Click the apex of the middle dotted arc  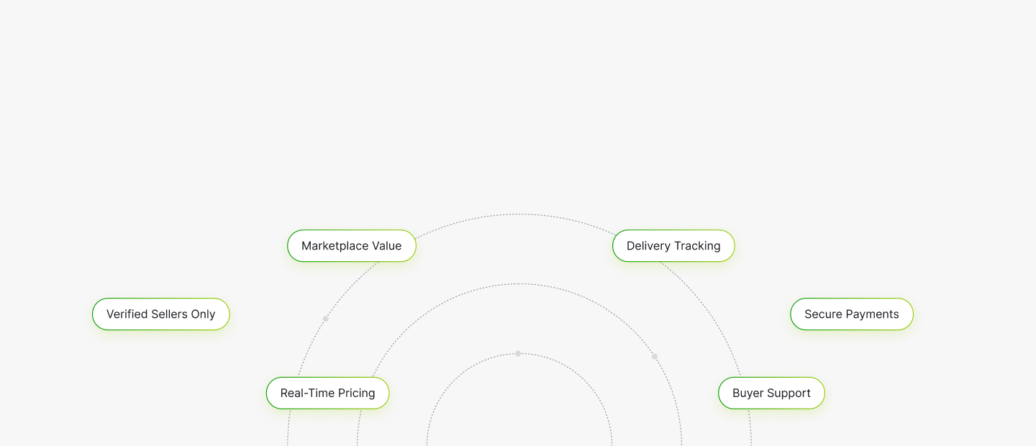point(519,284)
